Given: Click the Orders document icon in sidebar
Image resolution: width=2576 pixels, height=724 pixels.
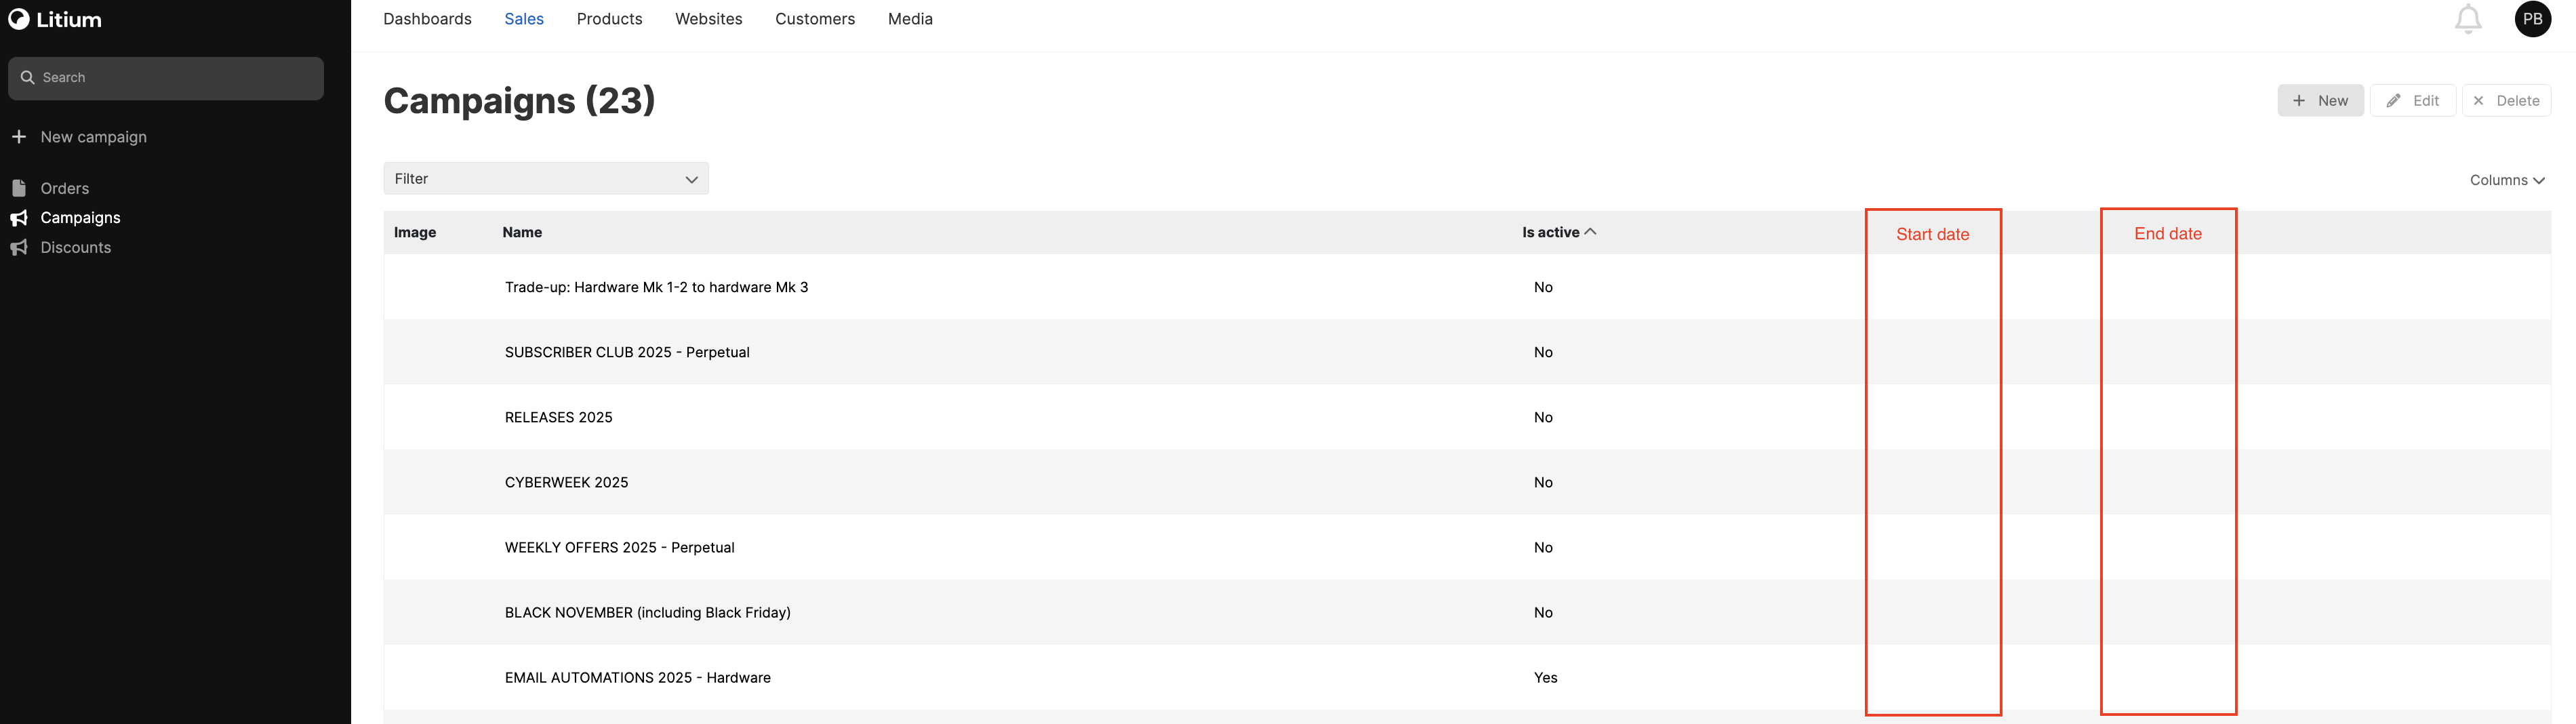Looking at the screenshot, I should 19,188.
